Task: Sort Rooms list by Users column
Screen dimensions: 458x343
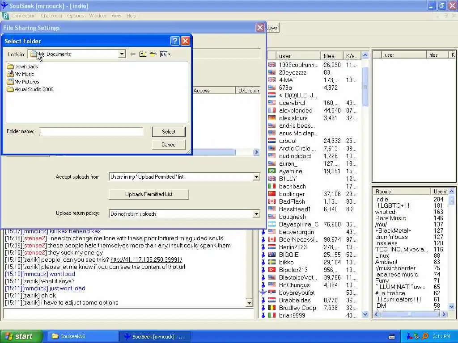Action: [439, 191]
